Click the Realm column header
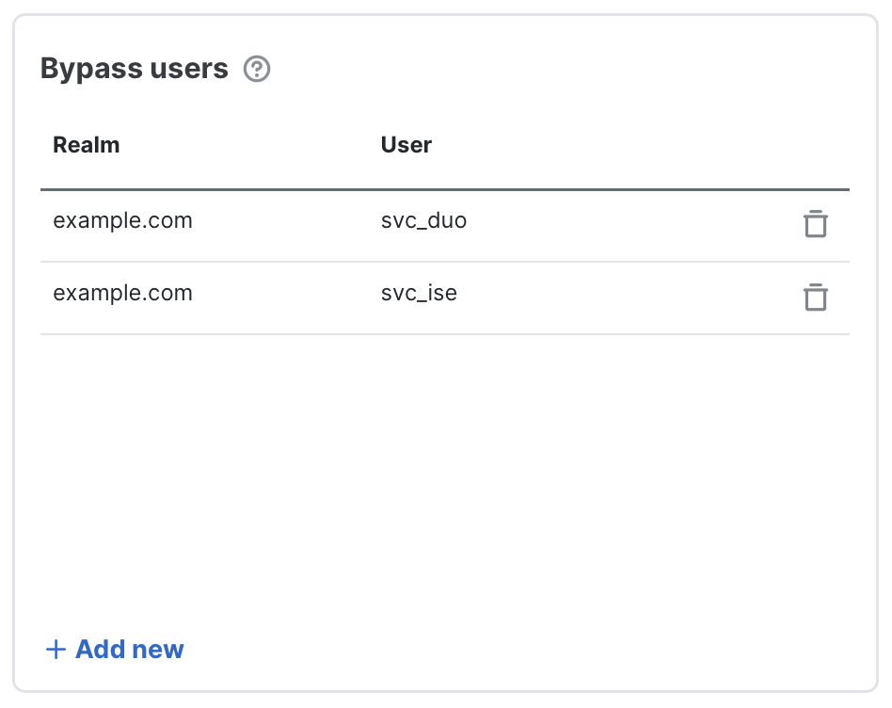The height and width of the screenshot is (708, 892). (x=86, y=144)
